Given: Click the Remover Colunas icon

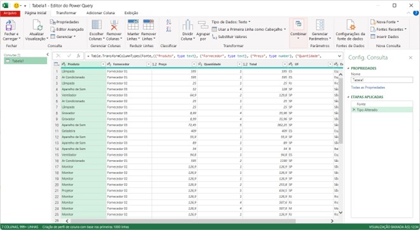Looking at the screenshot, I should (x=114, y=25).
